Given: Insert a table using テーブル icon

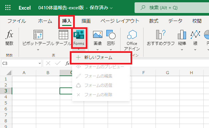Looking at the screenshot, I should pos(63,35).
